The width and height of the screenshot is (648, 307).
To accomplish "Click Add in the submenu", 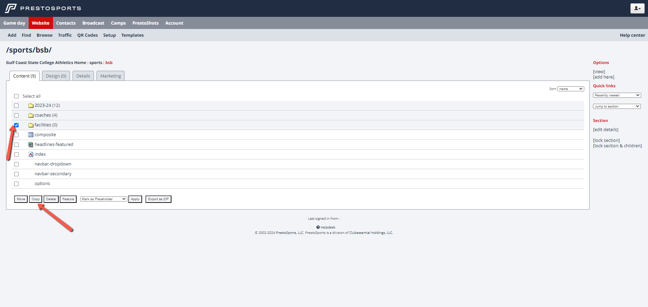I will click(12, 35).
